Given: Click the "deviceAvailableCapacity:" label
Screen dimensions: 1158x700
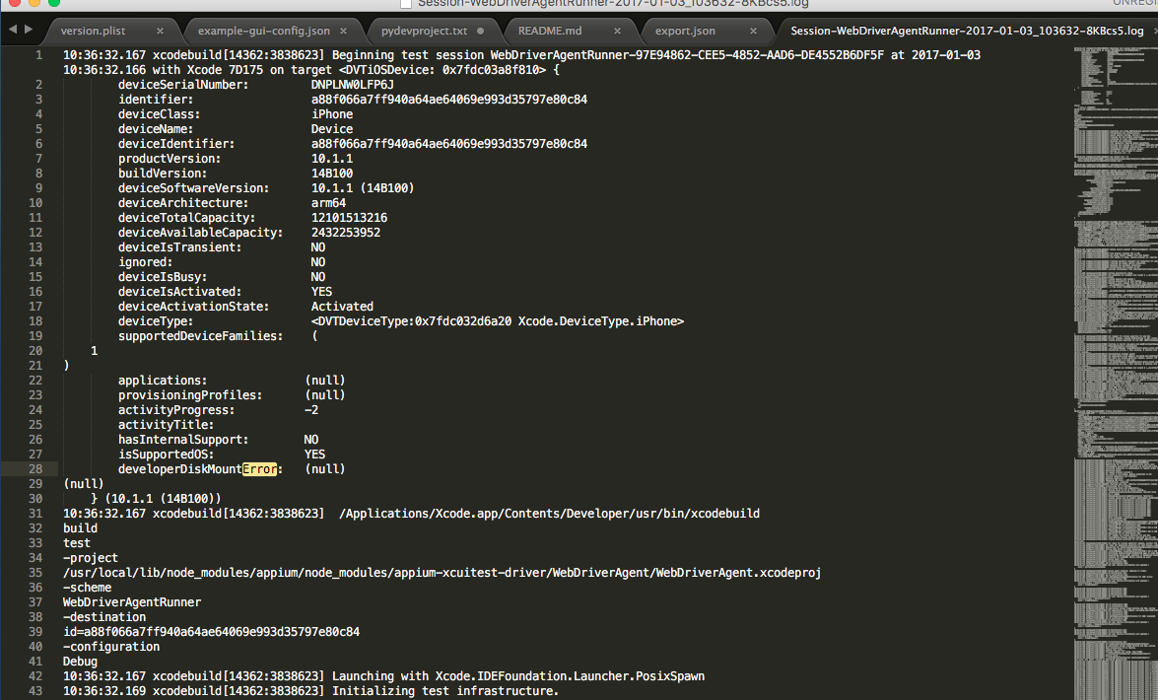Looking at the screenshot, I should pyautogui.click(x=201, y=233).
